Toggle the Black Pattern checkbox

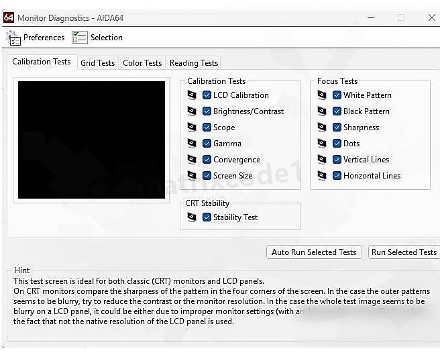(337, 111)
